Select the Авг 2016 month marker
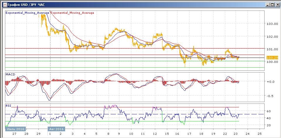281x138 pixels. pyautogui.click(x=56, y=129)
